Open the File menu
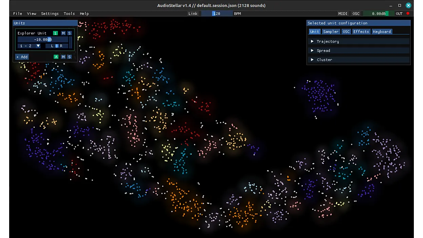 tap(18, 14)
